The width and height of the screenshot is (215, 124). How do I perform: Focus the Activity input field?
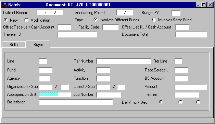pos(103,70)
